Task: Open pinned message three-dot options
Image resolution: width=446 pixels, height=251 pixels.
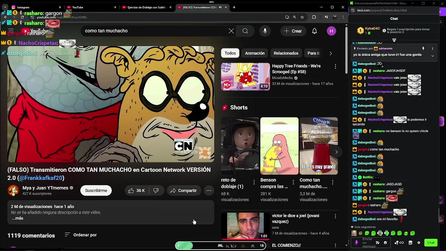Action: (432, 48)
